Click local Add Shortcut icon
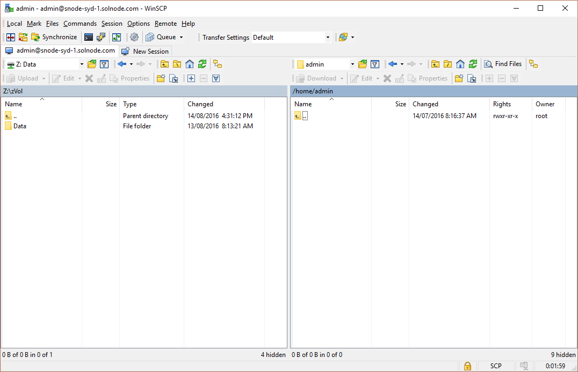This screenshot has width=578, height=372. coord(174,78)
